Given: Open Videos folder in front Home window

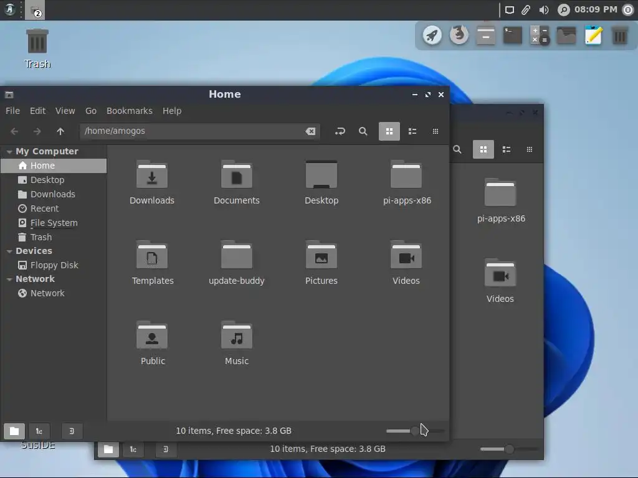Looking at the screenshot, I should click(406, 255).
